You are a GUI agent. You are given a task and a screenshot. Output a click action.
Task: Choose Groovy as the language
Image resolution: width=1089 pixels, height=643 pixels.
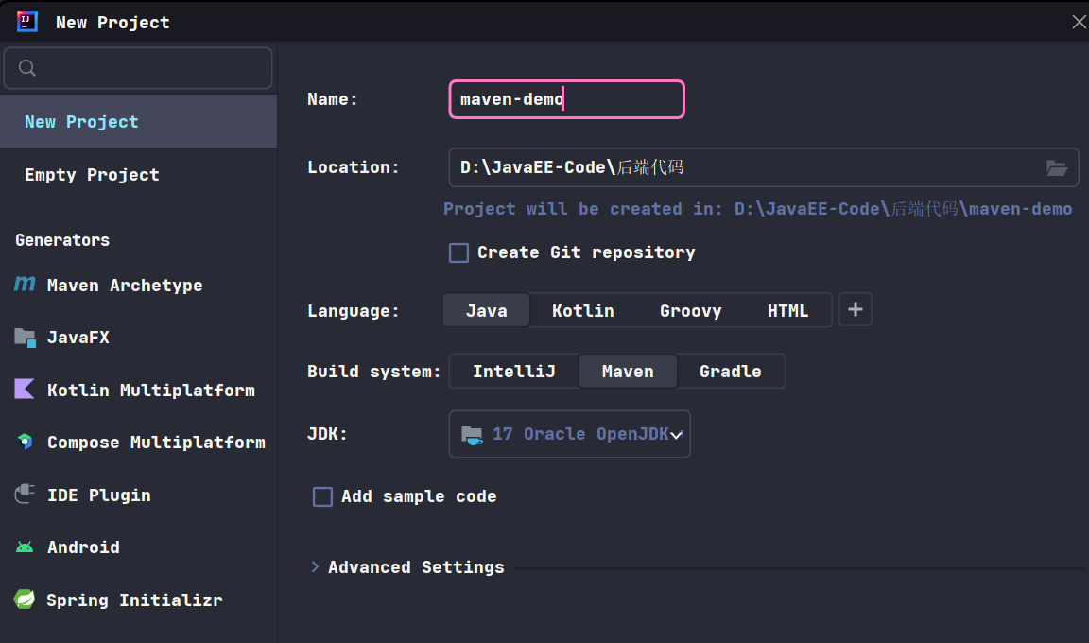click(690, 310)
